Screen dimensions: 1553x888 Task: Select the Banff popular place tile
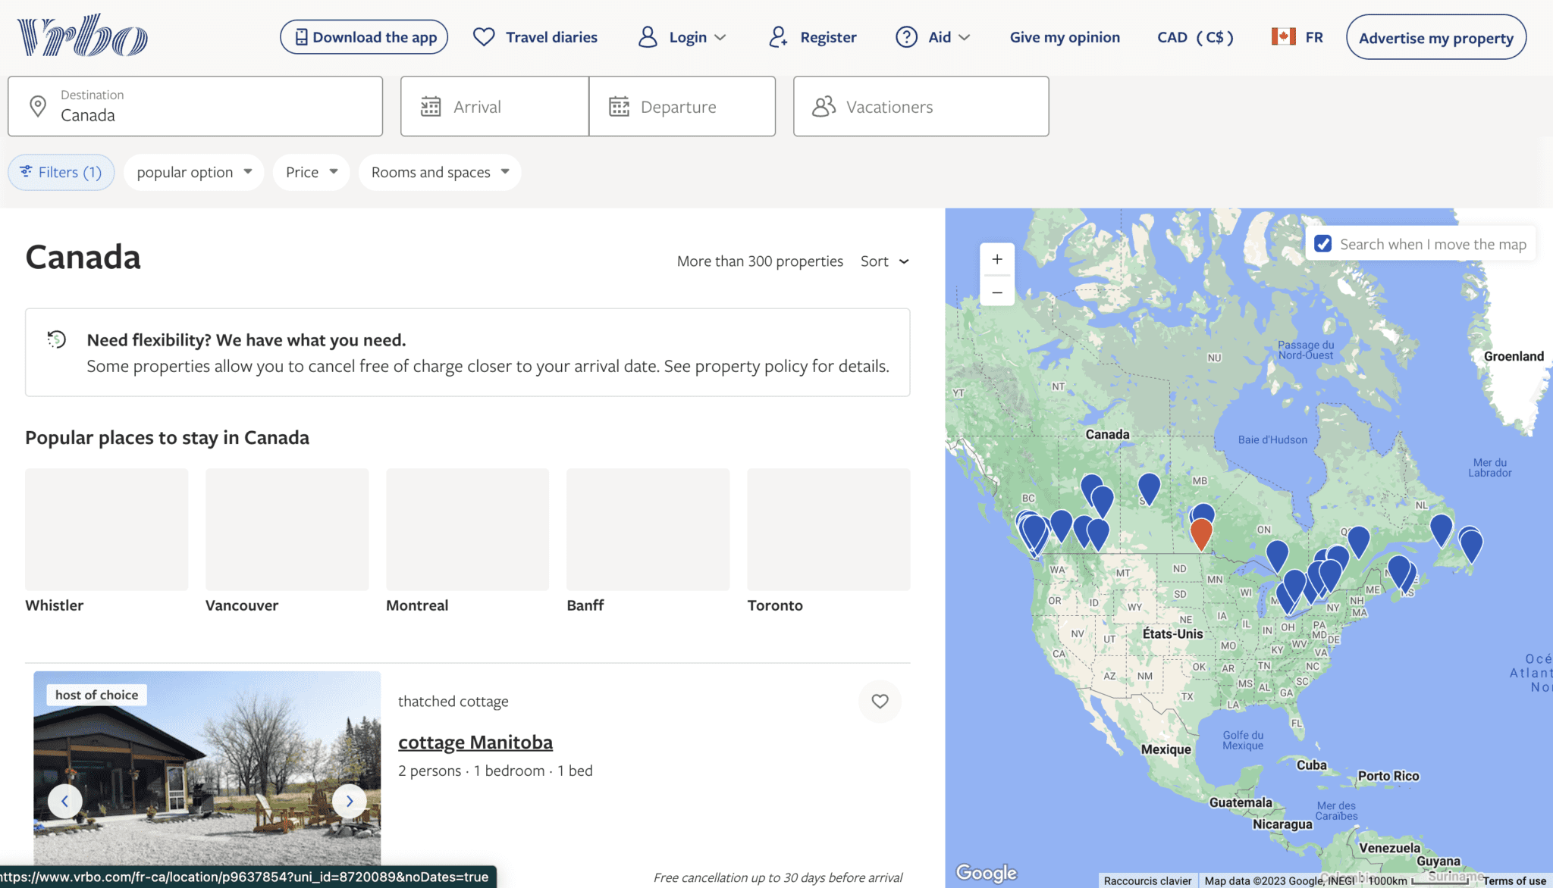tap(648, 541)
